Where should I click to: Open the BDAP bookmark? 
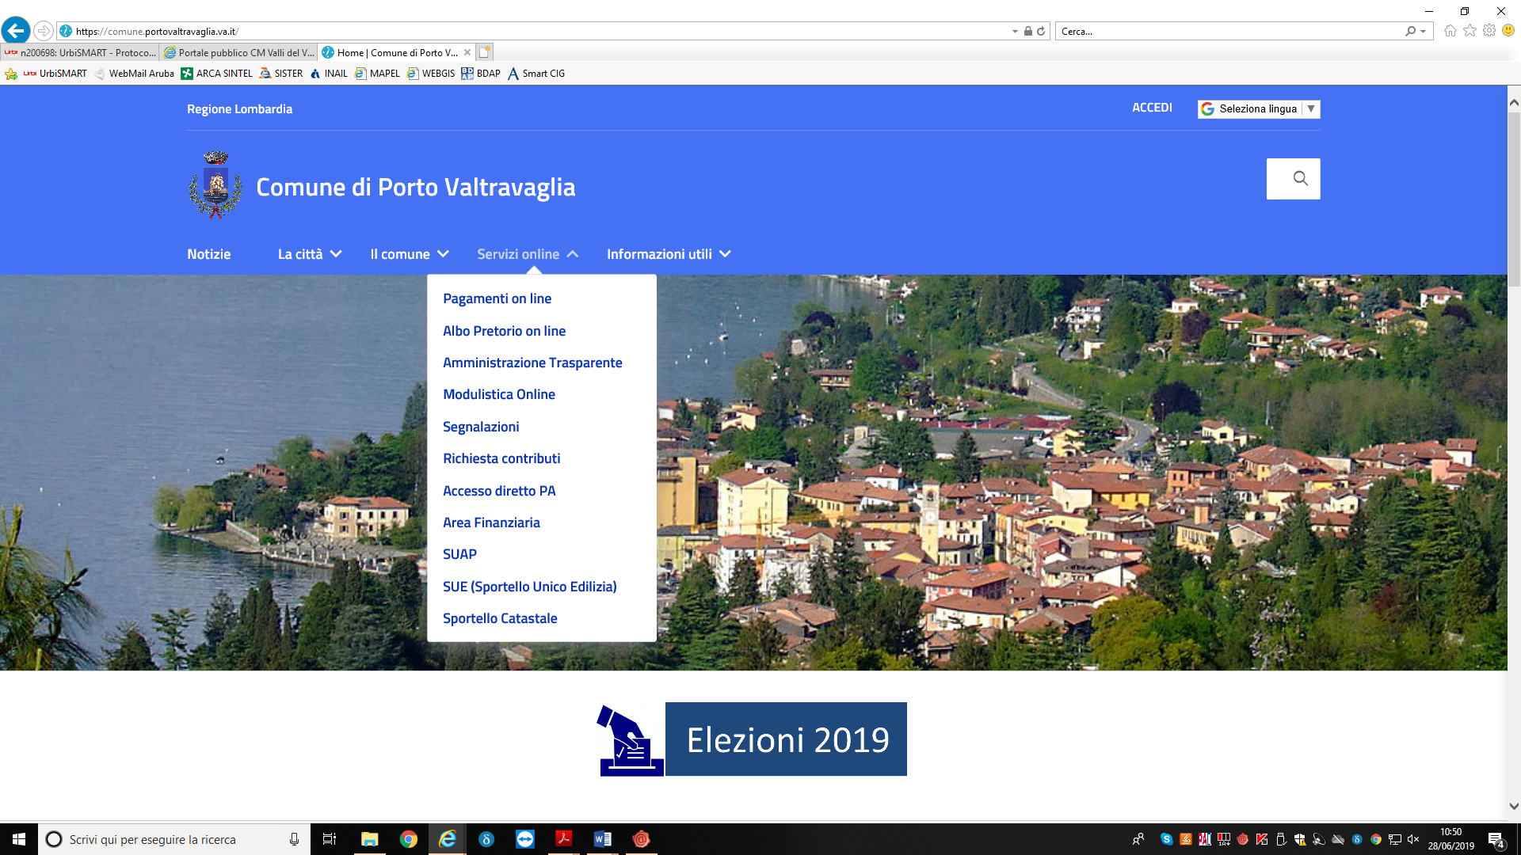[481, 74]
